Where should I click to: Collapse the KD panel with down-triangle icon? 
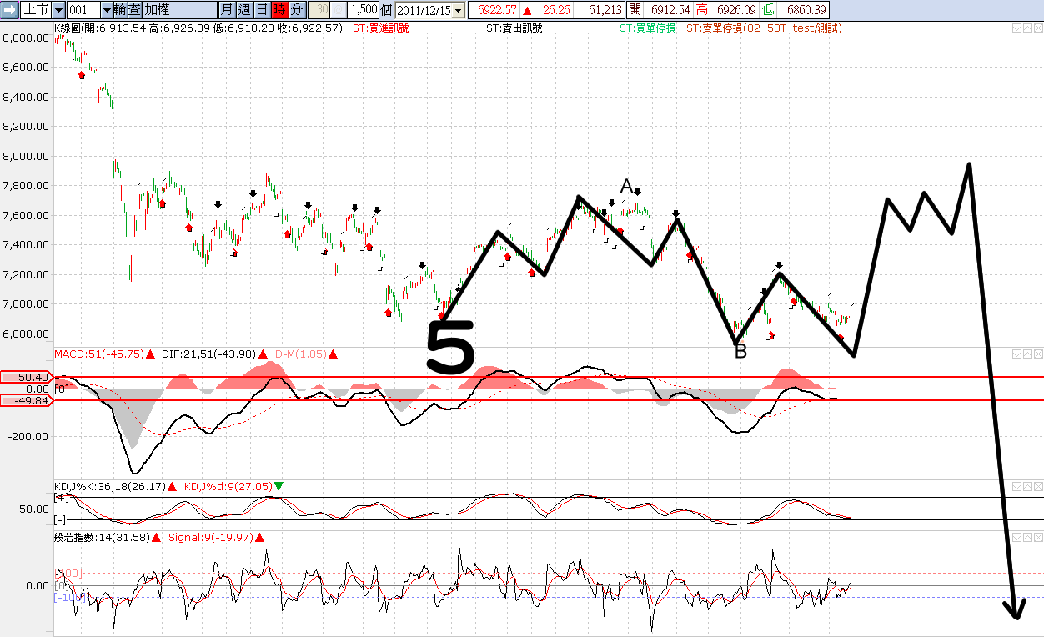click(1017, 486)
